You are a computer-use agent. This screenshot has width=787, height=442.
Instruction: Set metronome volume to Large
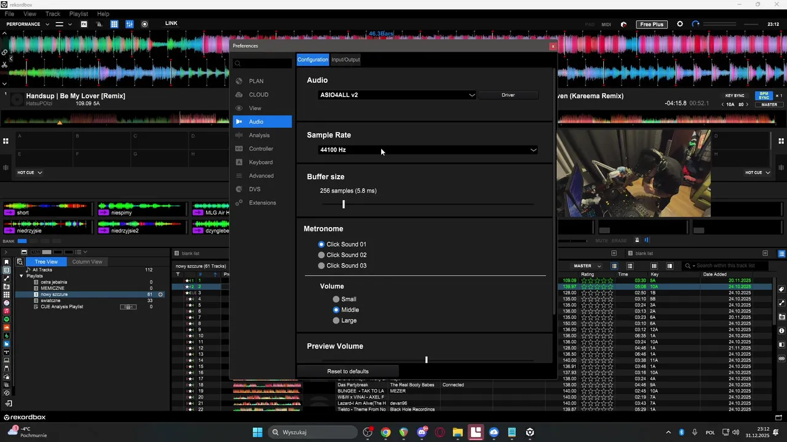click(336, 320)
